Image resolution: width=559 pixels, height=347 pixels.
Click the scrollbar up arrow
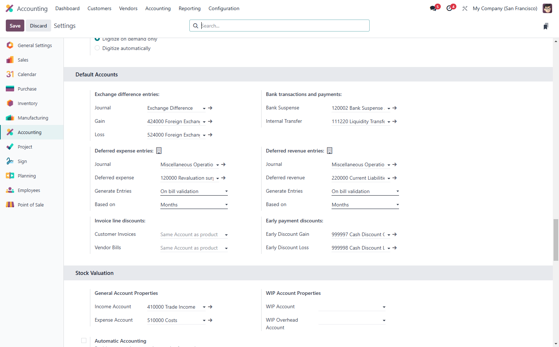[x=556, y=41]
